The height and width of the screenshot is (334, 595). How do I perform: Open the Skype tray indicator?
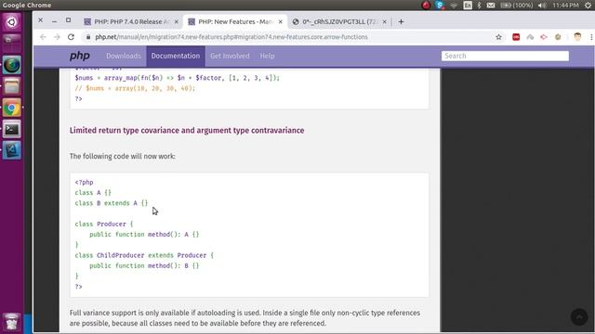pyautogui.click(x=440, y=6)
